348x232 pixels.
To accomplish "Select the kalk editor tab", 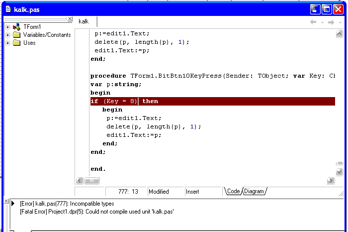I will [x=84, y=21].
